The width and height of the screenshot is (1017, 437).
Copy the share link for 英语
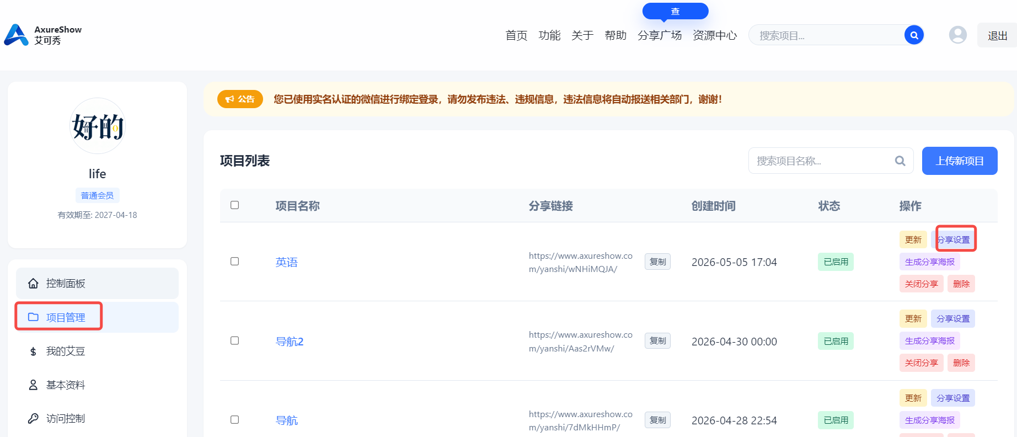[657, 262]
